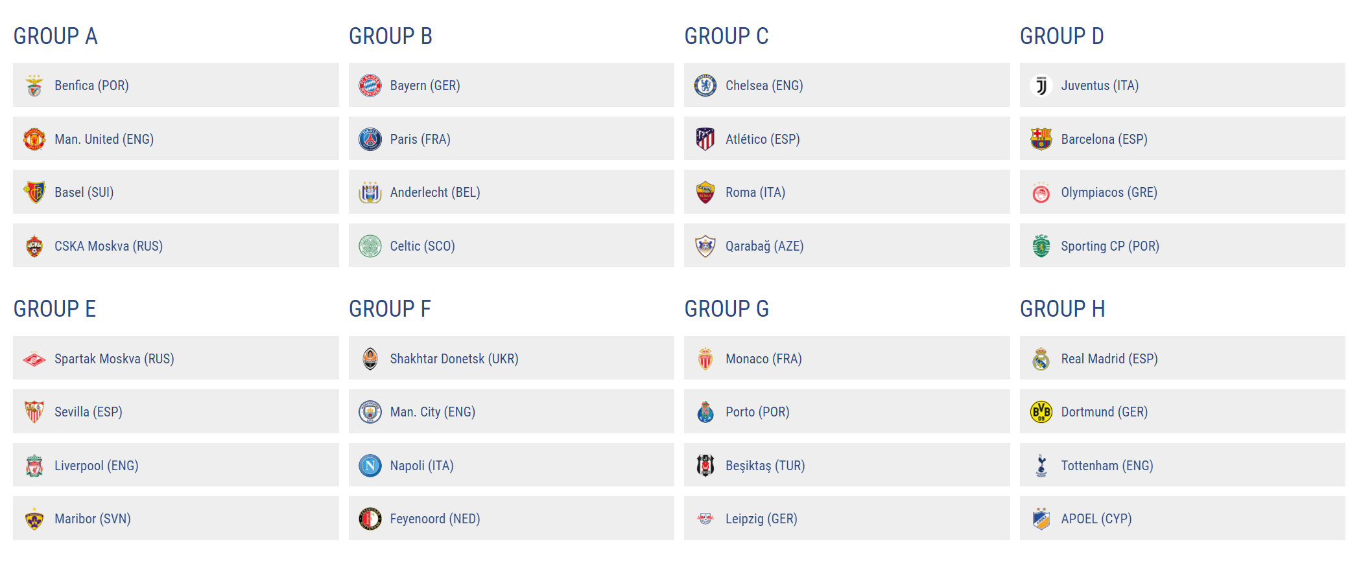
Task: Click the Bayern Munich crest icon
Action: click(370, 85)
